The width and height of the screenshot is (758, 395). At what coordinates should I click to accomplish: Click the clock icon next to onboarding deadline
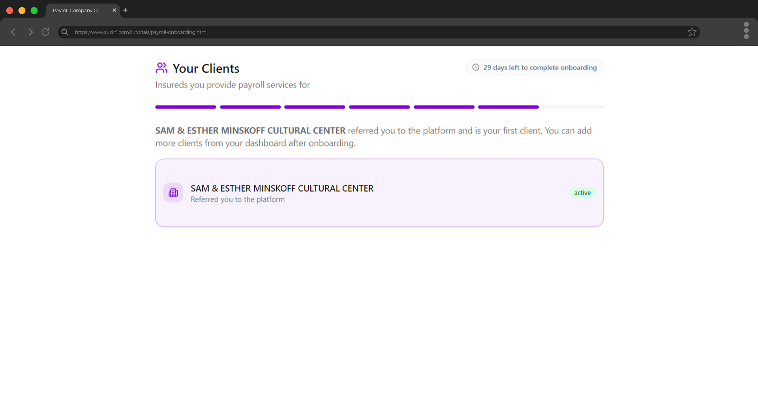click(476, 67)
